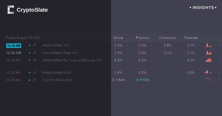The height and width of the screenshot is (116, 222).
Task: Click the CryptoSlate logo icon
Action: coord(11,10)
